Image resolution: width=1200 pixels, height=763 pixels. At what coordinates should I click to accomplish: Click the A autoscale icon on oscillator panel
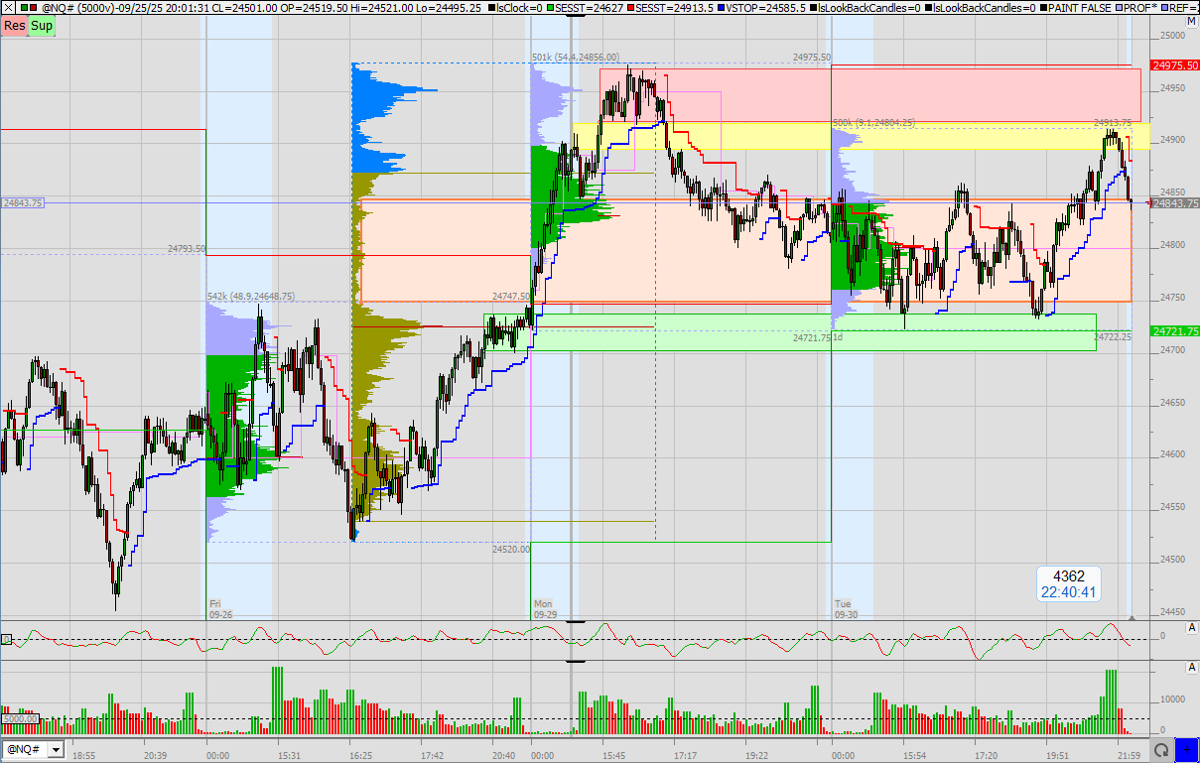pyautogui.click(x=1191, y=629)
